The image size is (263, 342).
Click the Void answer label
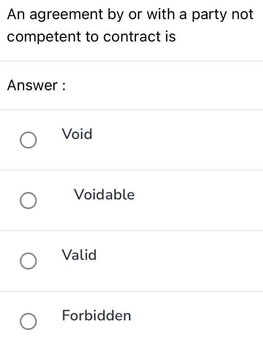click(x=77, y=134)
